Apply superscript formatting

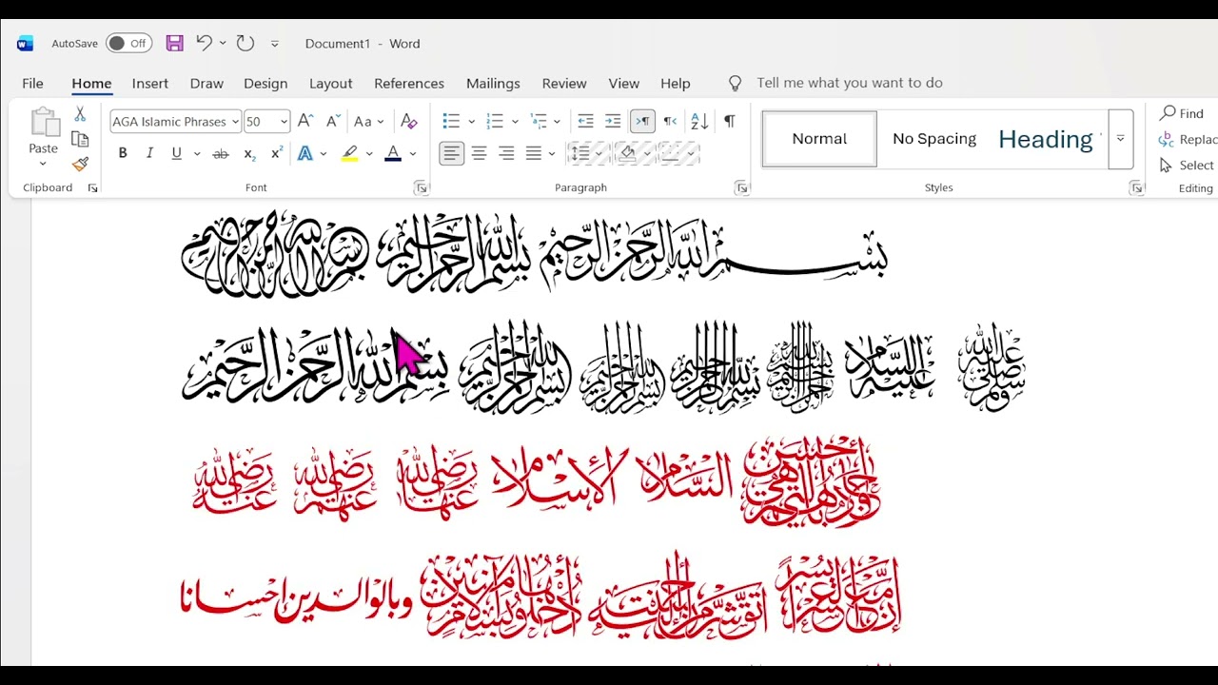pyautogui.click(x=277, y=153)
